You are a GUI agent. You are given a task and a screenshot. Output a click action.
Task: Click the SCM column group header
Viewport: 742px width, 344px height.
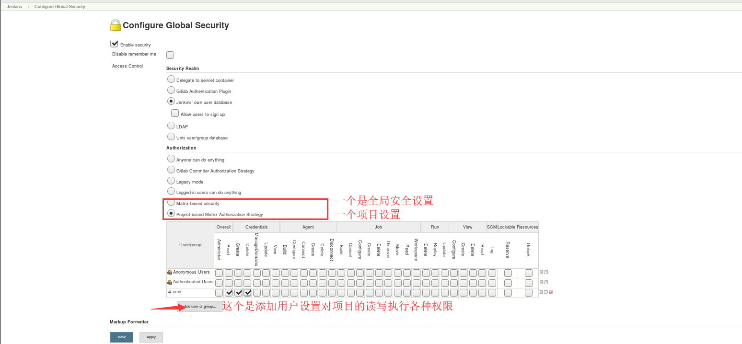click(492, 227)
